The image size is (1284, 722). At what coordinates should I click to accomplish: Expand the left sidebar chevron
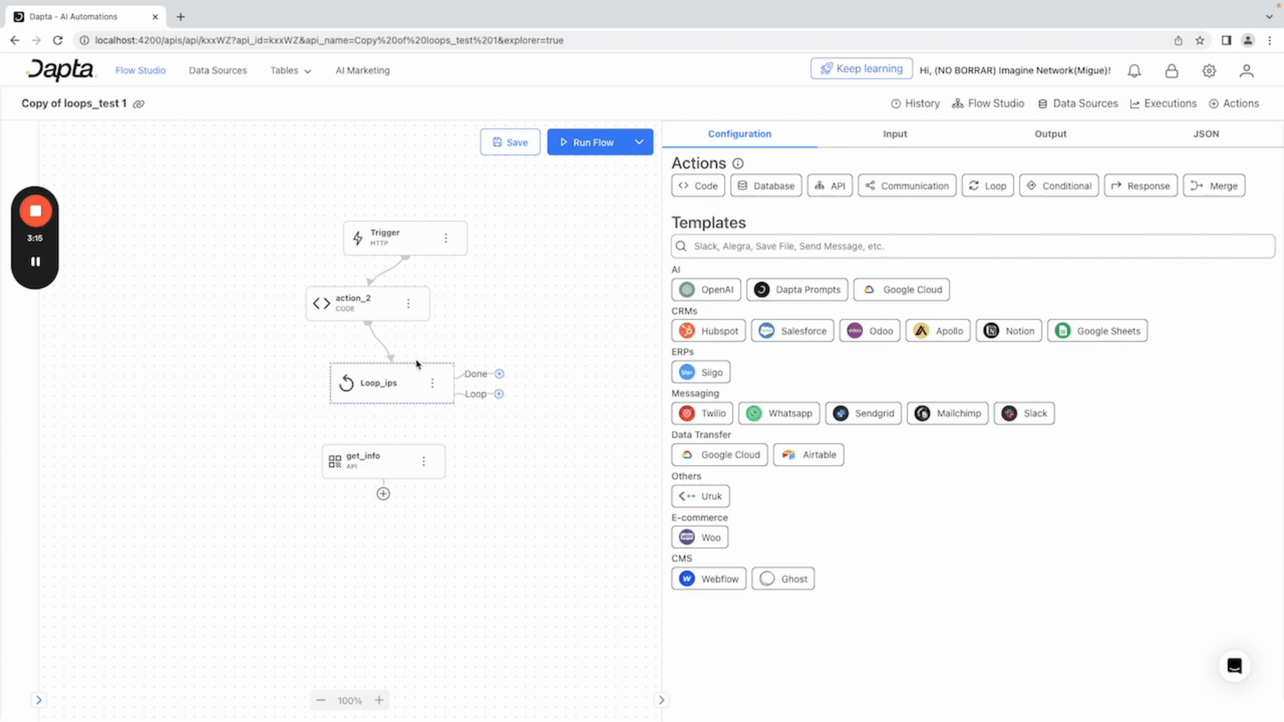(39, 700)
